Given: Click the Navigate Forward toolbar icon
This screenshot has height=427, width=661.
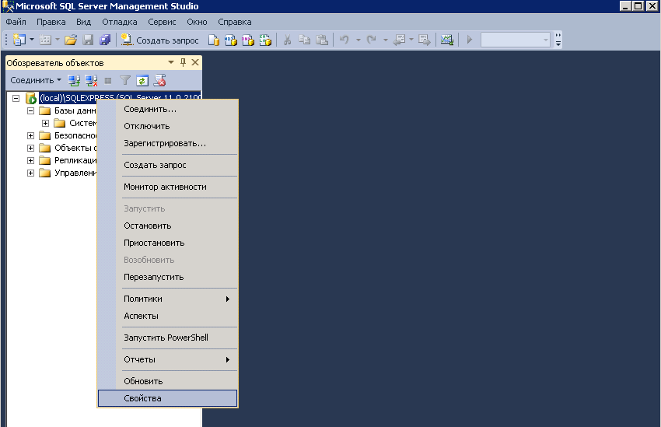Looking at the screenshot, I should pyautogui.click(x=424, y=40).
